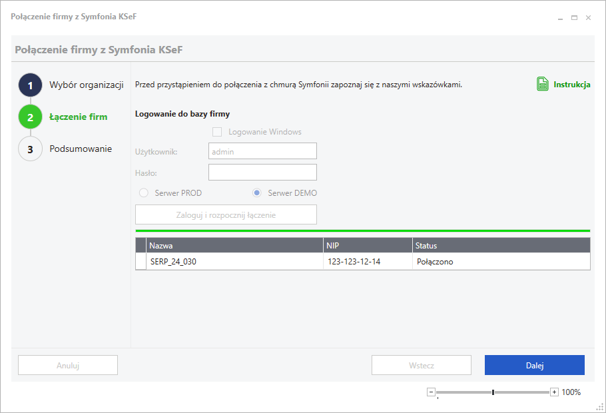The image size is (606, 413).
Task: Sort by the Nazwa column header
Action: (x=234, y=246)
